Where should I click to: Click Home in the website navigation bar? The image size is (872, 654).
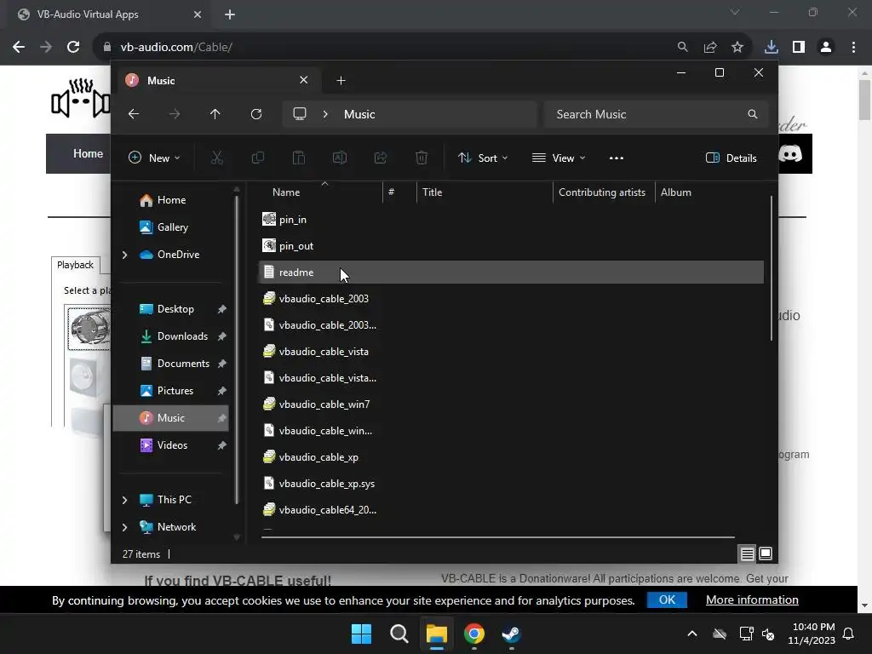tap(88, 153)
